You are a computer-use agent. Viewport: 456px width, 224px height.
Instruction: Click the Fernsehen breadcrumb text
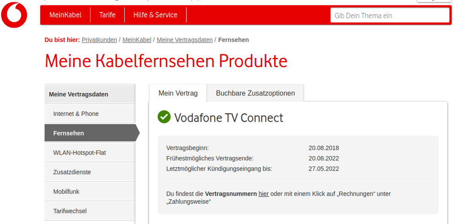[233, 40]
